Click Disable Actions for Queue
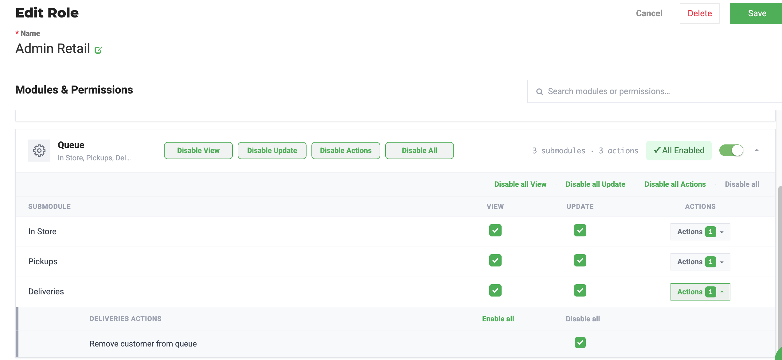Screen dimensions: 782x360 tap(346, 151)
